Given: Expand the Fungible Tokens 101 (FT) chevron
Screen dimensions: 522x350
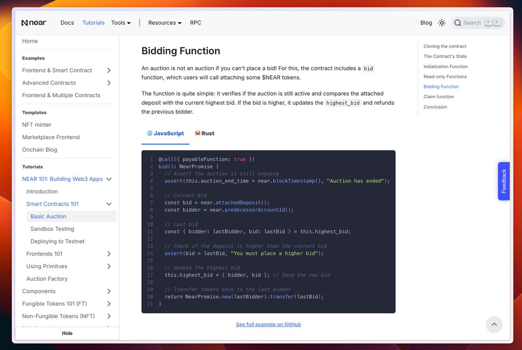Looking at the screenshot, I should pyautogui.click(x=109, y=304).
